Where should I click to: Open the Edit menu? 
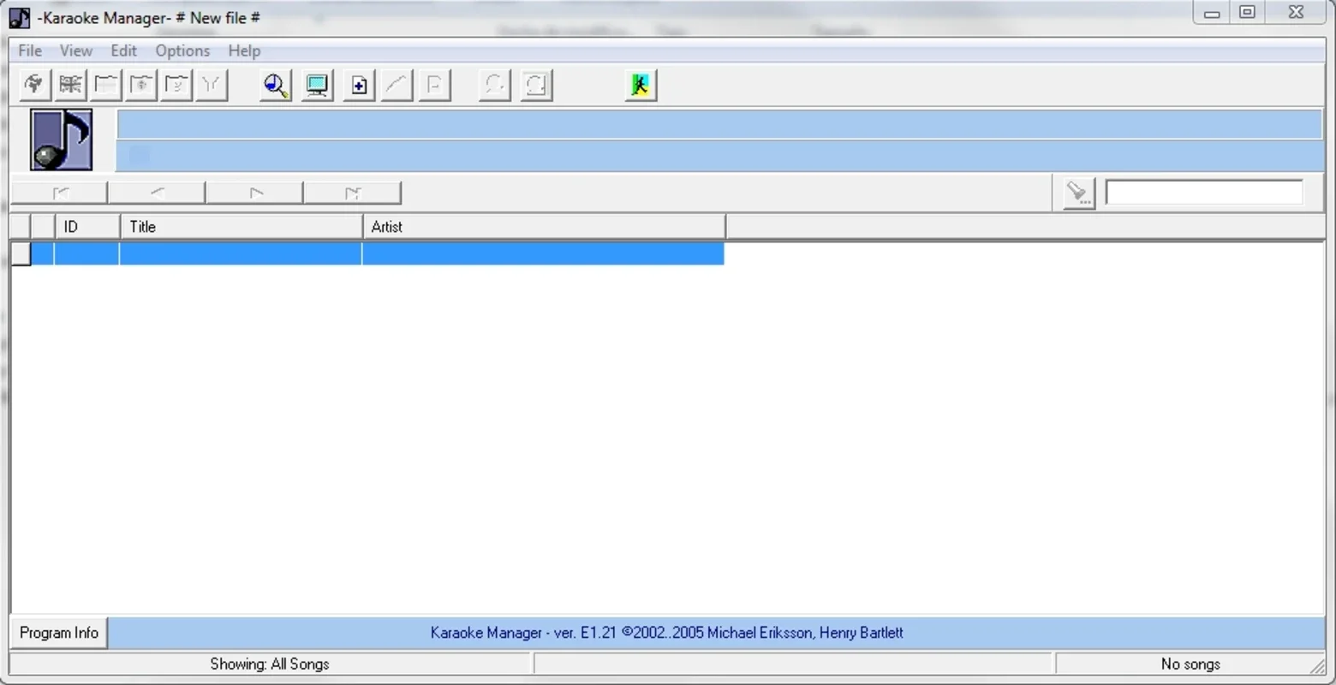point(123,51)
